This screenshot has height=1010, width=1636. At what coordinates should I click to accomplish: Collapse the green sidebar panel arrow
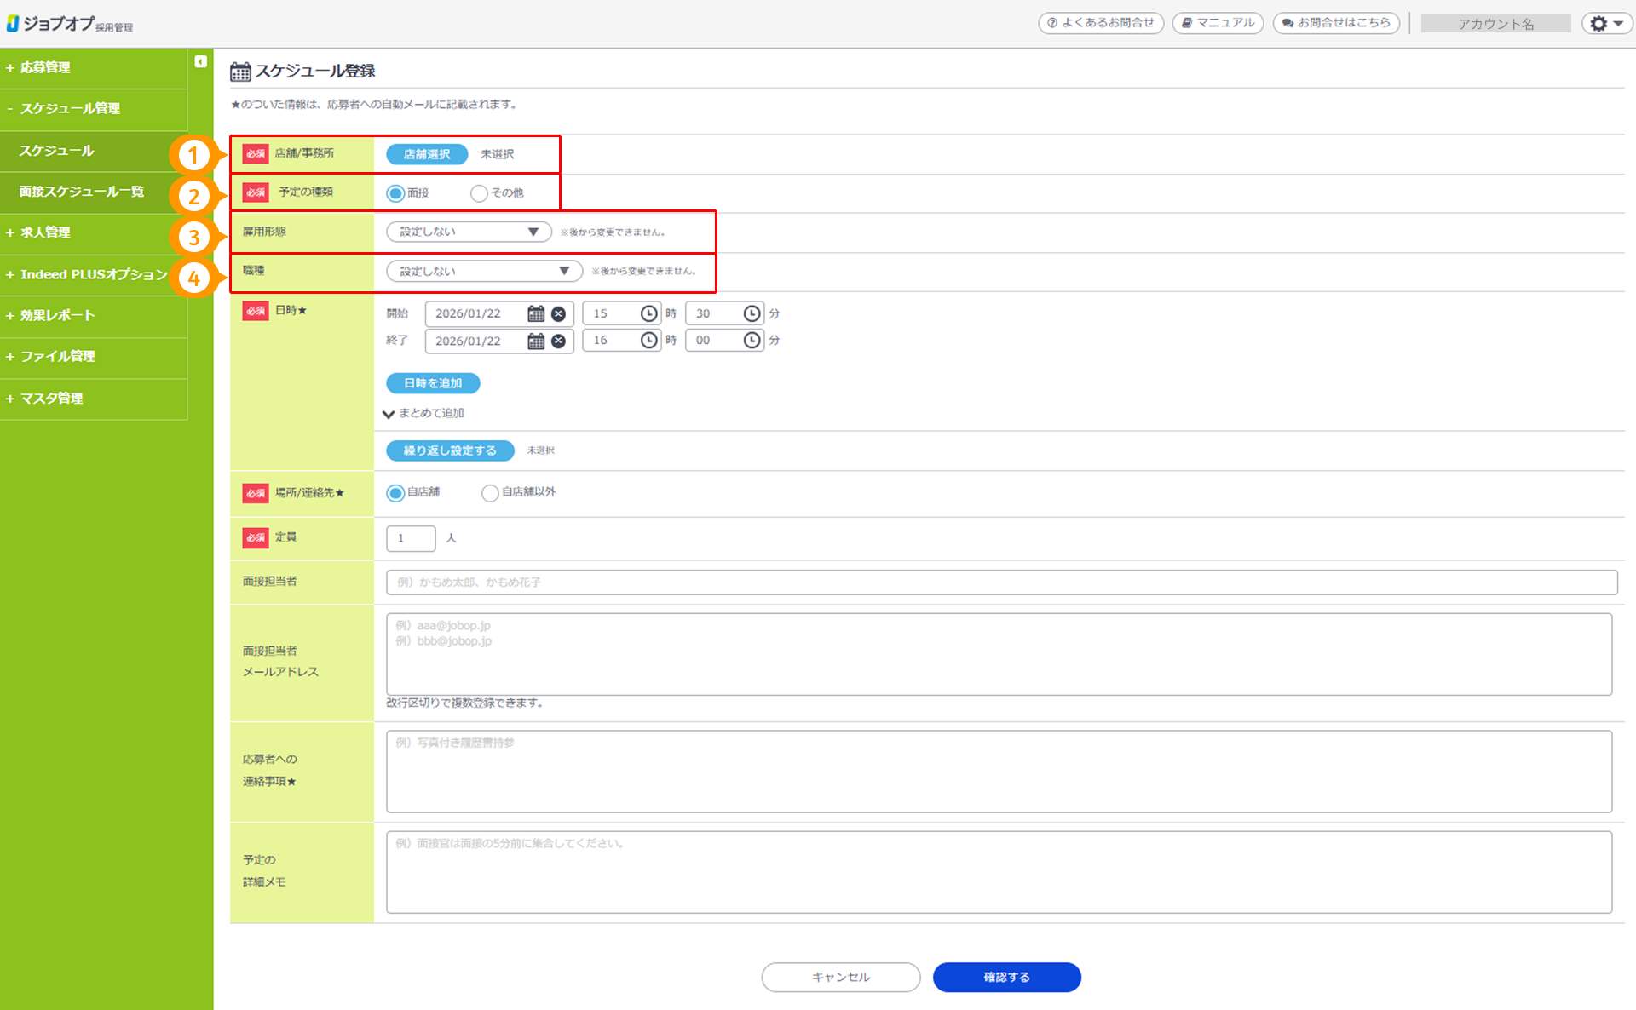point(200,61)
